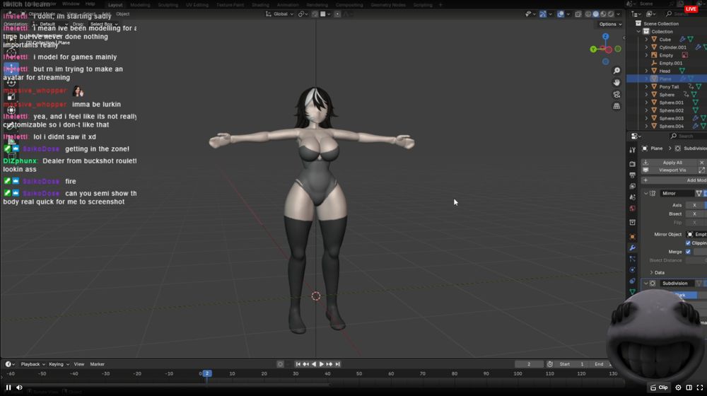This screenshot has height=396, width=707.
Task: Click the Add Modifier button
Action: click(x=674, y=180)
